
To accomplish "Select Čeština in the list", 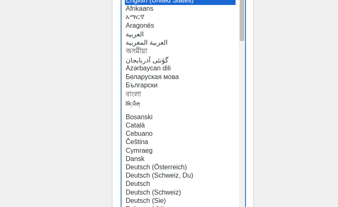I will (137, 142).
